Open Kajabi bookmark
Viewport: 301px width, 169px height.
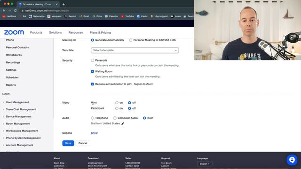point(142,16)
